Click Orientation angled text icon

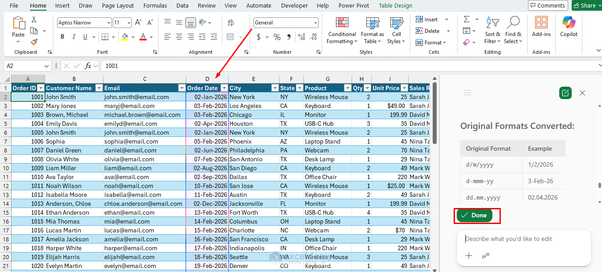tap(203, 22)
